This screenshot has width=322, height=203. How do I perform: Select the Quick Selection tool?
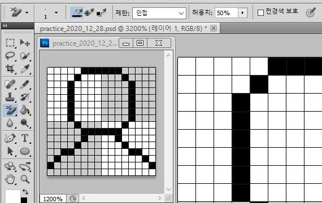[x=25, y=56]
